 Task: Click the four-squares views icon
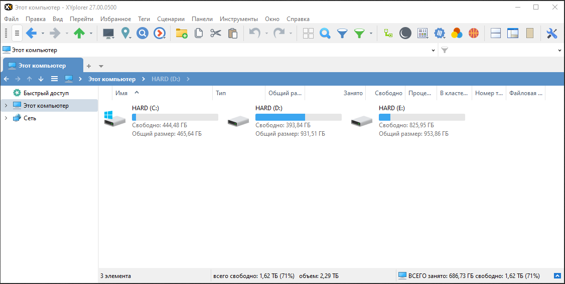pyautogui.click(x=308, y=34)
